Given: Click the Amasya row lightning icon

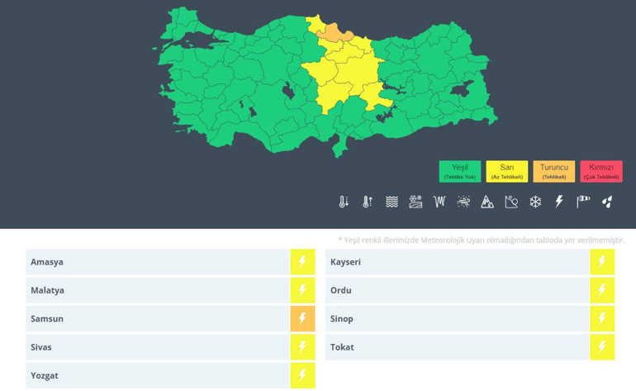Looking at the screenshot, I should tap(302, 262).
